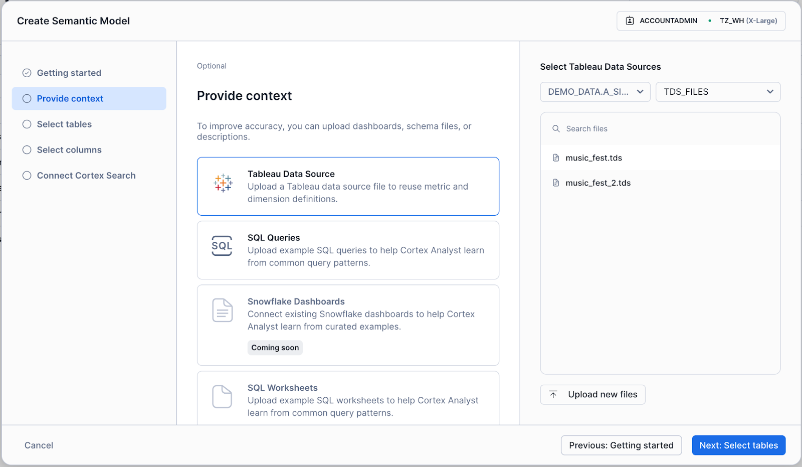Select the Provide context step circle

[x=27, y=99]
